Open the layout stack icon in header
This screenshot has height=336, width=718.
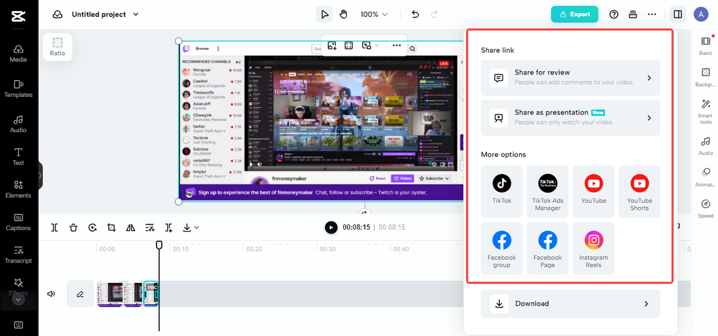point(633,15)
